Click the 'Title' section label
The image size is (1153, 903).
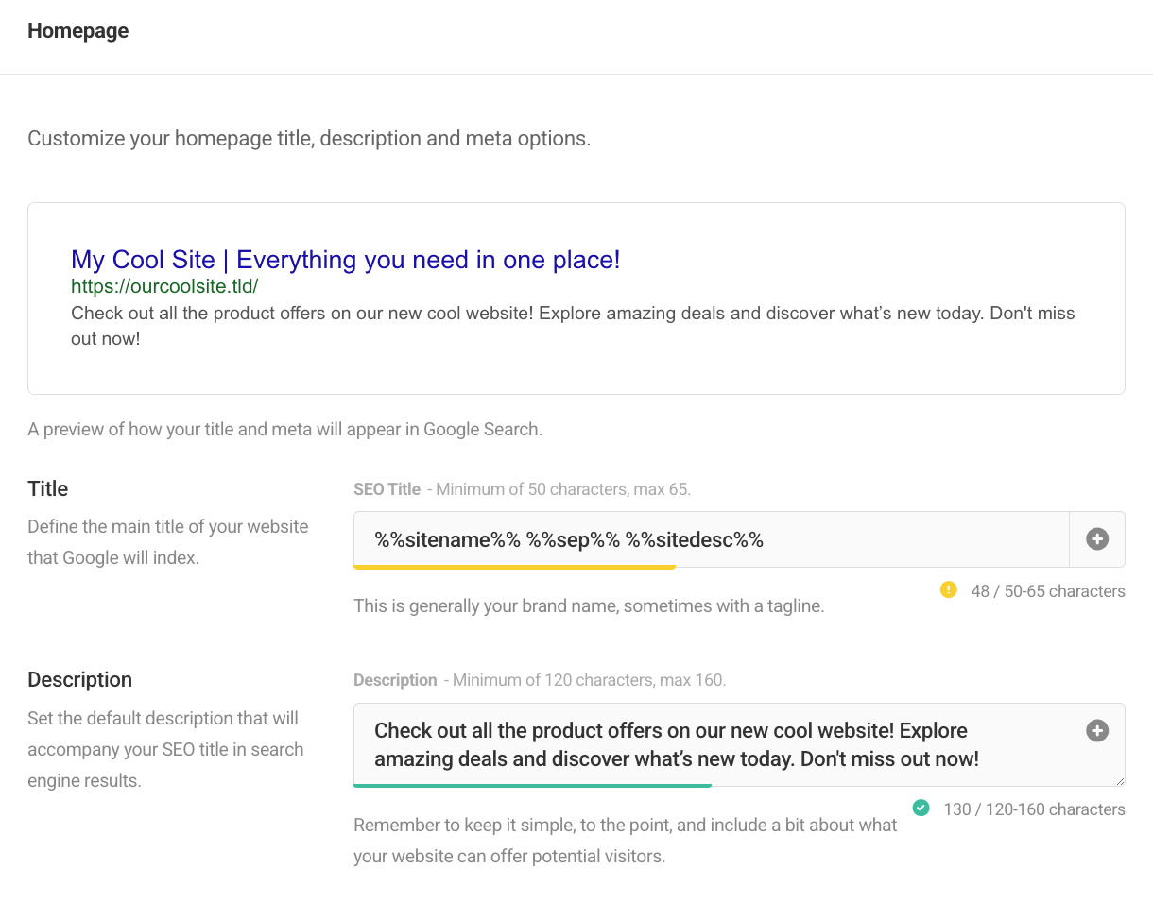coord(48,488)
